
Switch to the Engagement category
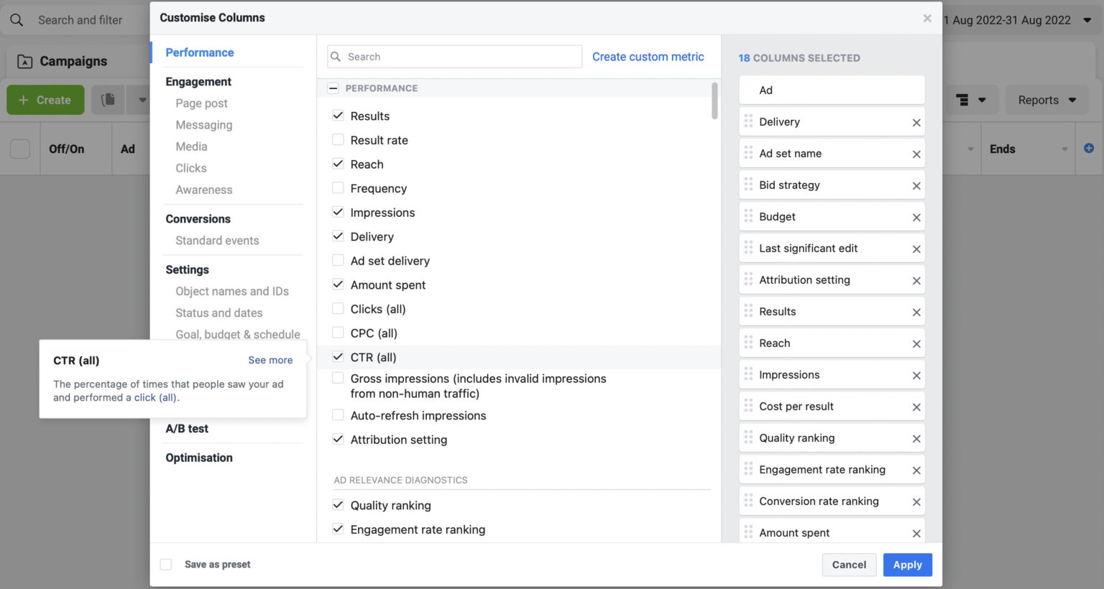[x=198, y=81]
